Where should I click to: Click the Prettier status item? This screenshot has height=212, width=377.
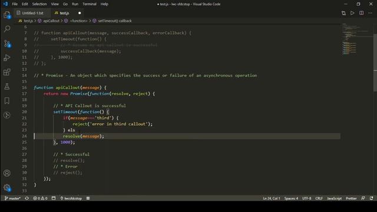[x=351, y=198]
